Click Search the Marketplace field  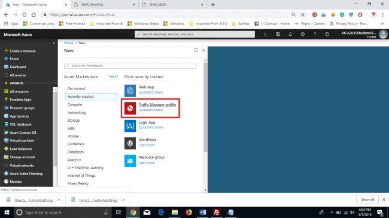coord(130,66)
